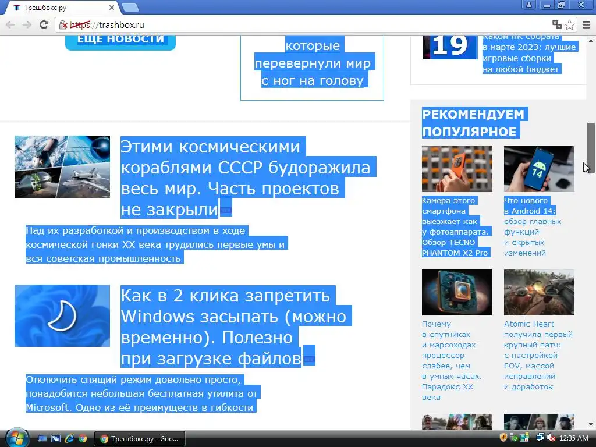
Task: Click Show Desktop in quick launch
Action: pyautogui.click(x=42, y=439)
